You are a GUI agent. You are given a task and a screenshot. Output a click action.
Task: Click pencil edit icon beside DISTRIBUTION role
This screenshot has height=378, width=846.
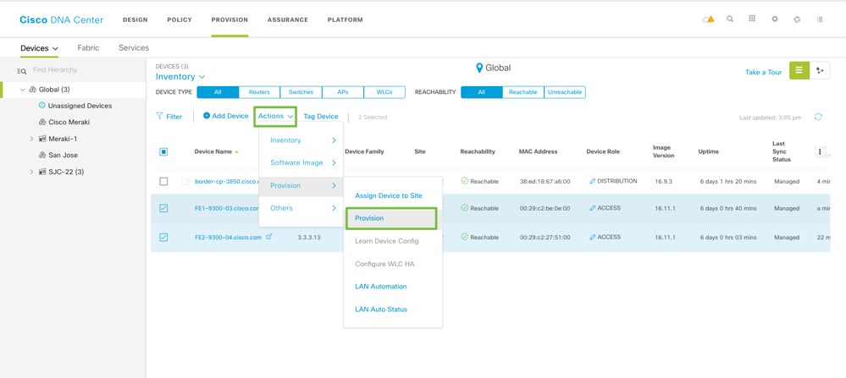(x=593, y=182)
